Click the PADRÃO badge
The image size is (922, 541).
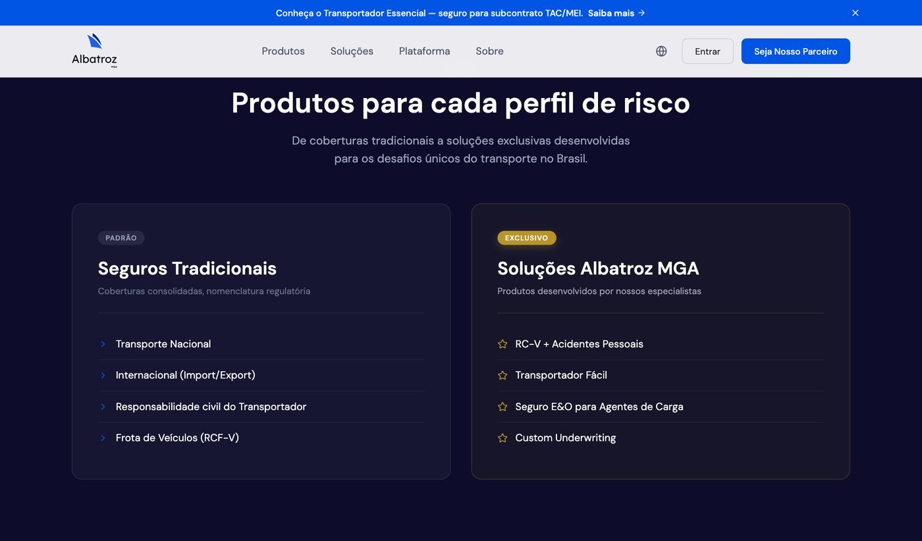tap(121, 238)
